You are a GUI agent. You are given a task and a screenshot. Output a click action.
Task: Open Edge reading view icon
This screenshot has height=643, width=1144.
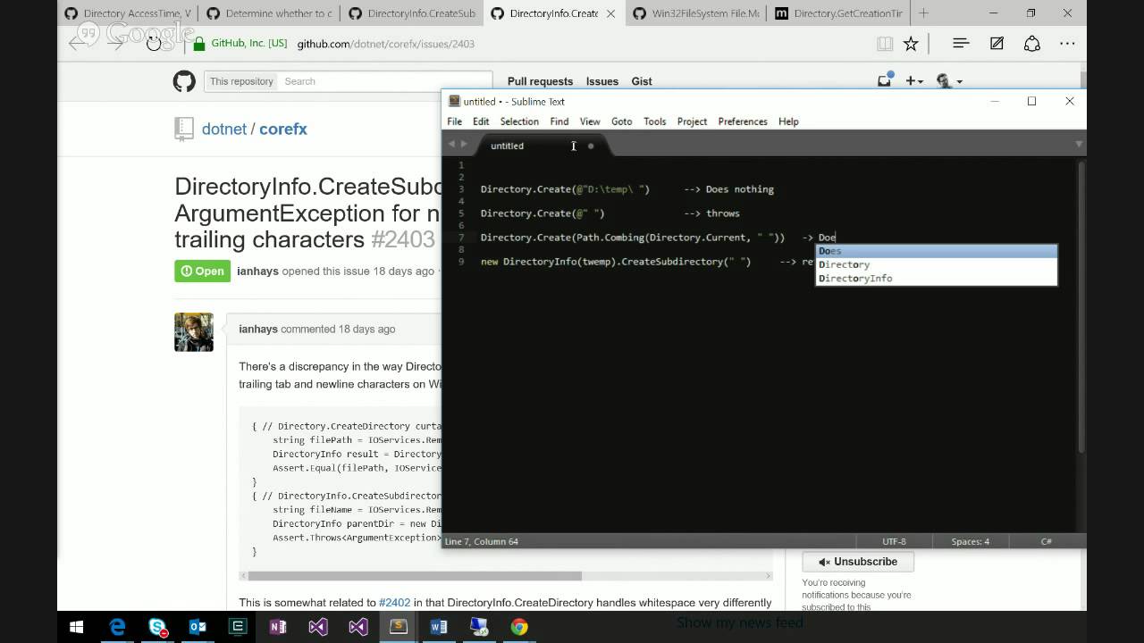pos(885,44)
